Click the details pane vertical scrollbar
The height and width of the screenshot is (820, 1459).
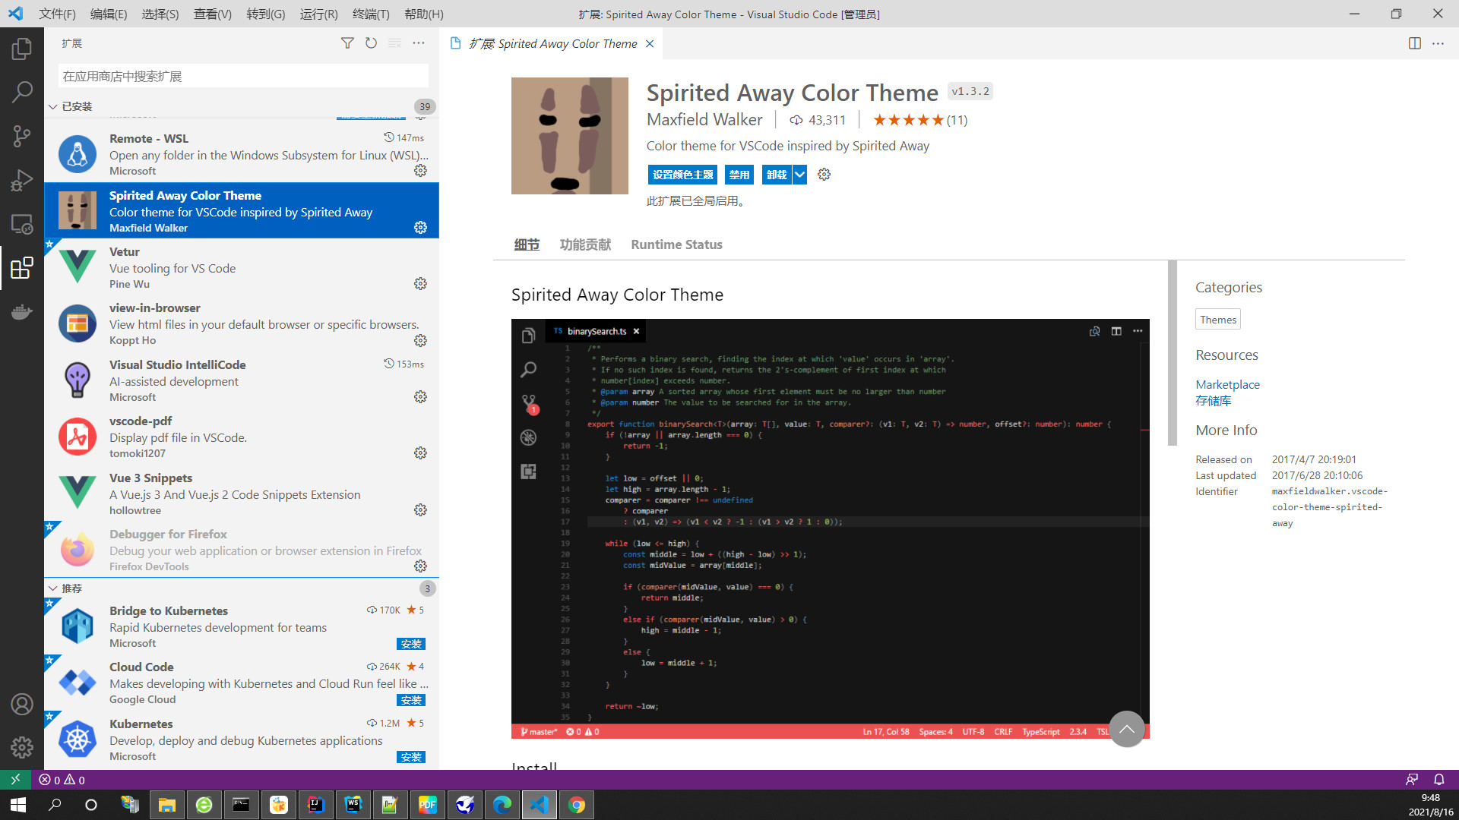pyautogui.click(x=1172, y=353)
